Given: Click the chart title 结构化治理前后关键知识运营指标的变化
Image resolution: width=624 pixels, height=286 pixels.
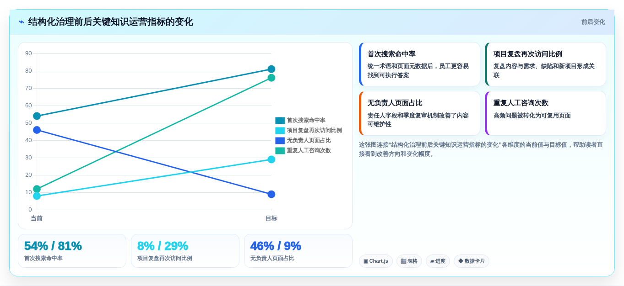Looking at the screenshot, I should point(110,22).
